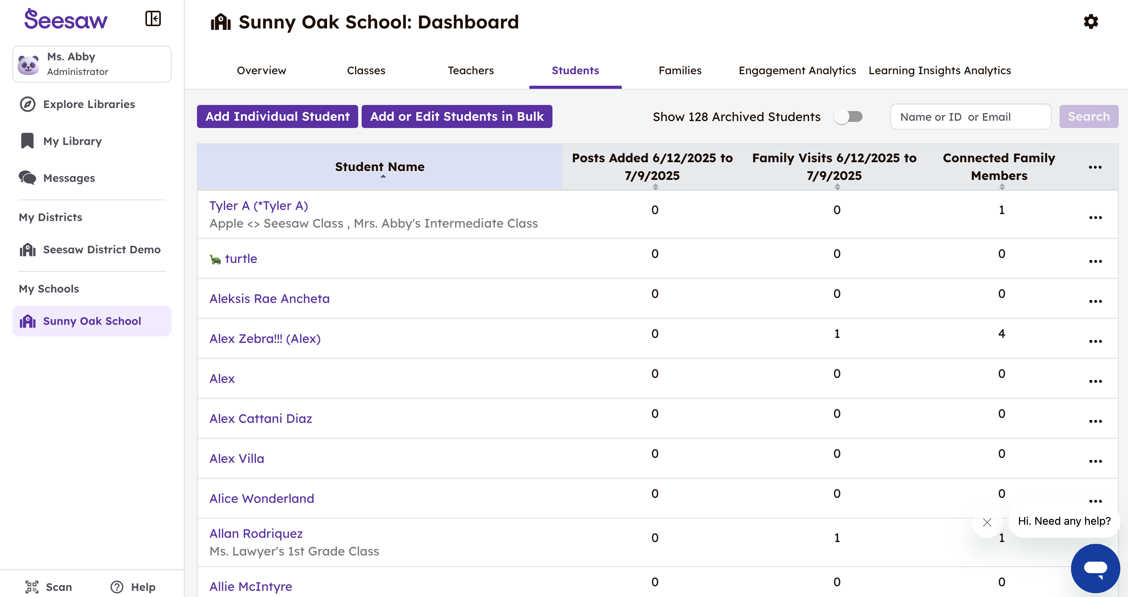The image size is (1128, 597).
Task: Open Messages from the chat bubble icon
Action: pyautogui.click(x=27, y=178)
